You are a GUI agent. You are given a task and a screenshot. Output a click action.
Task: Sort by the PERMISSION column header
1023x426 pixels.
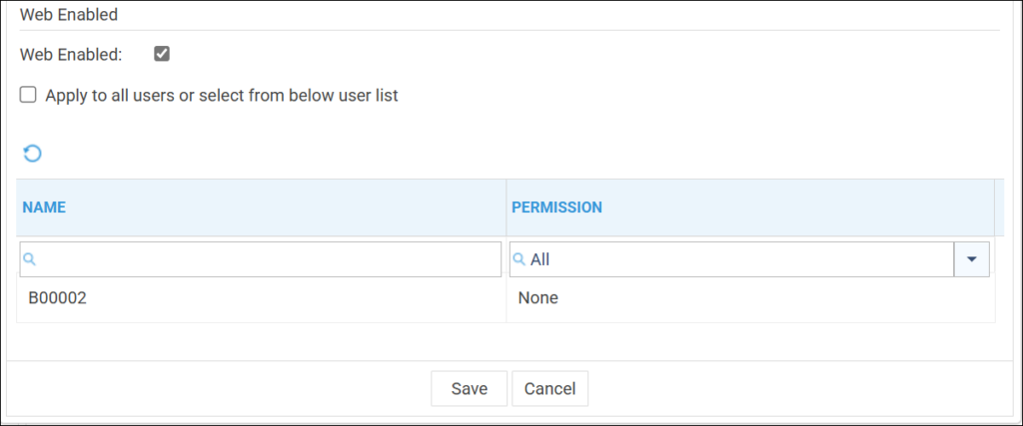coord(556,208)
